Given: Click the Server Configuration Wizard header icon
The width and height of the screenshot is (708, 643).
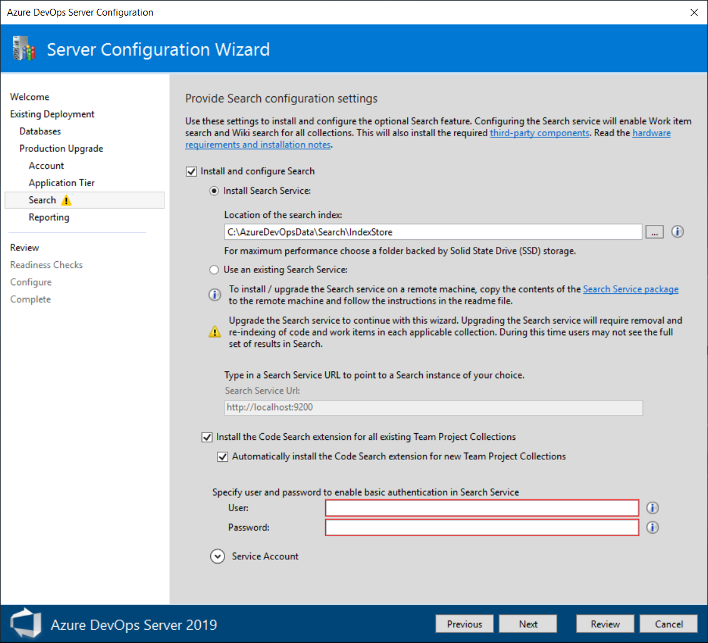Looking at the screenshot, I should coord(24,49).
